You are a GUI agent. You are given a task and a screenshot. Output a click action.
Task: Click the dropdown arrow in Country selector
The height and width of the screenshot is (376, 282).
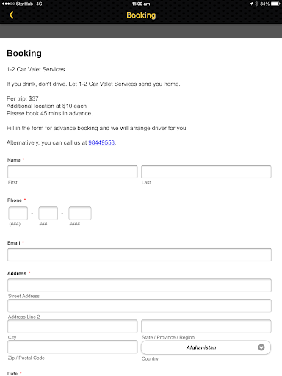tap(261, 347)
